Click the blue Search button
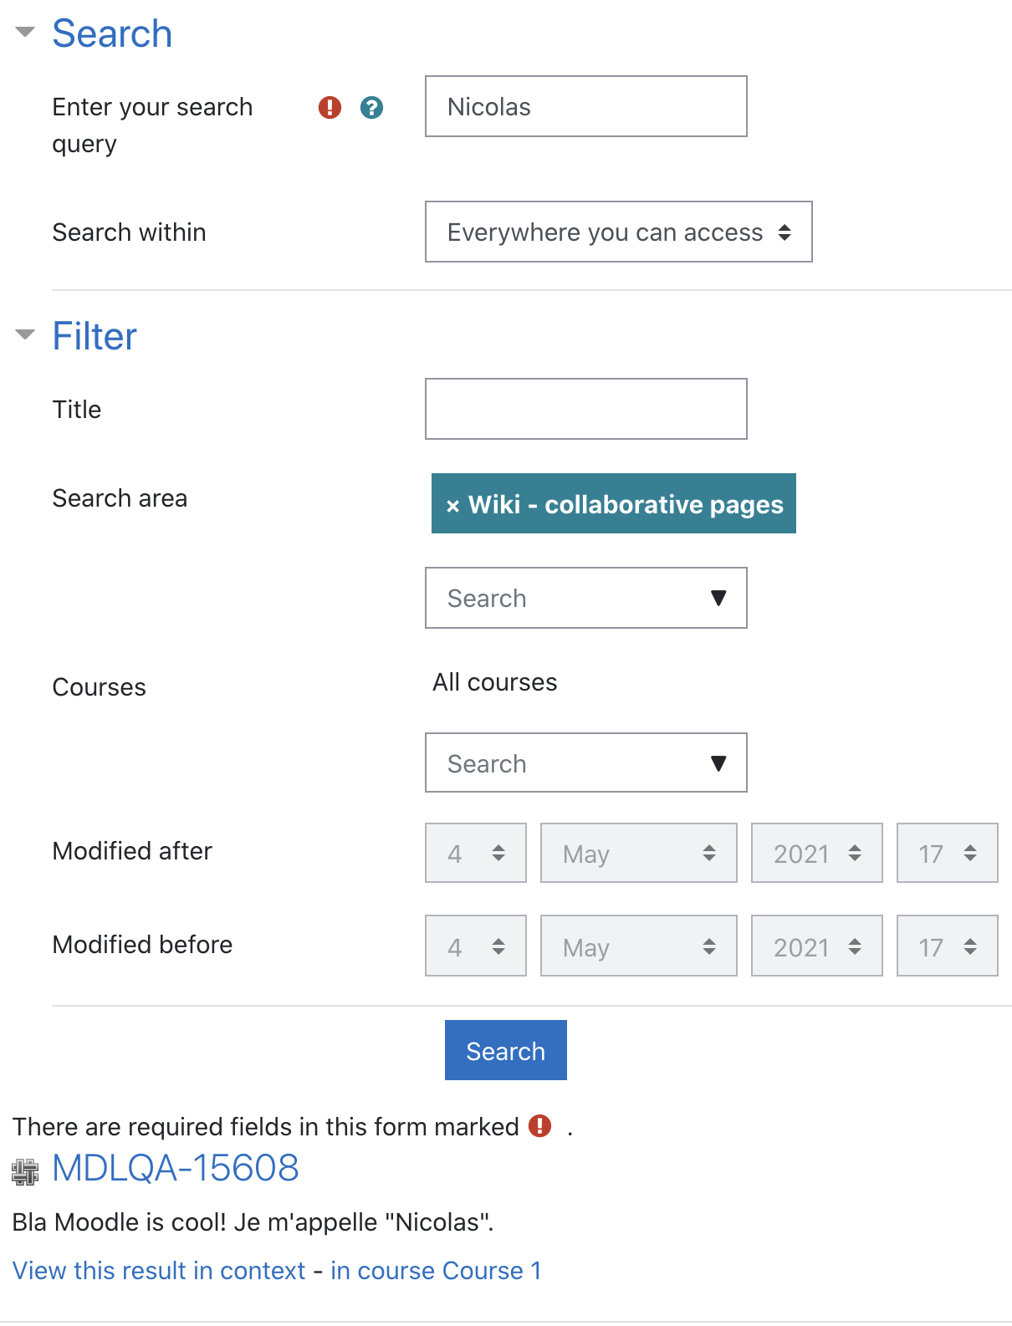Screen dimensions: 1012x1326 (506, 1050)
